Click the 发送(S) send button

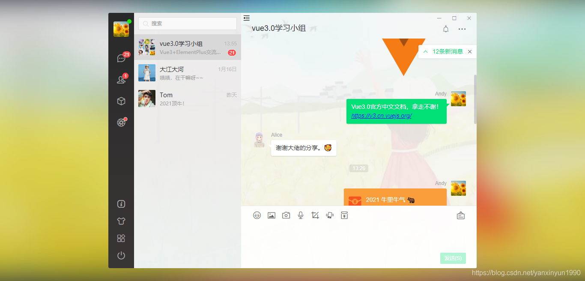pos(453,258)
